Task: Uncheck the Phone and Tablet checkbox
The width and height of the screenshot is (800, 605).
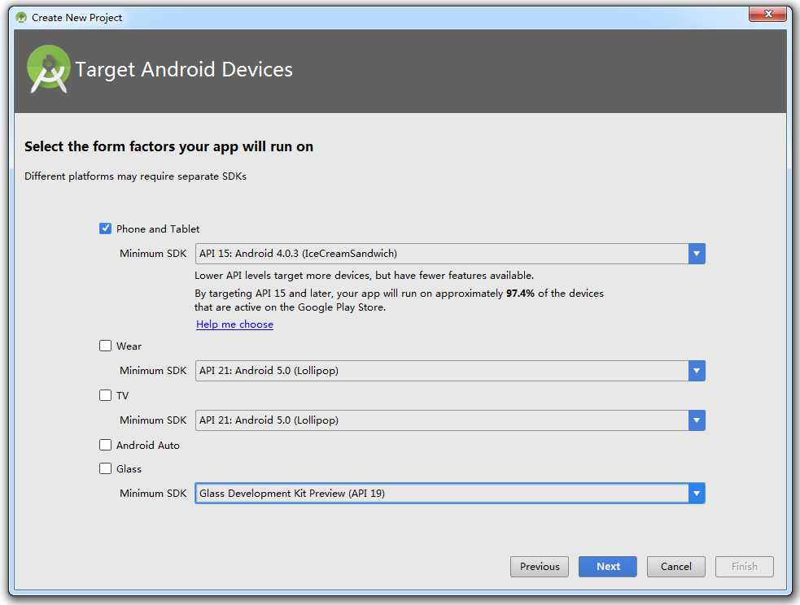Action: pyautogui.click(x=105, y=229)
